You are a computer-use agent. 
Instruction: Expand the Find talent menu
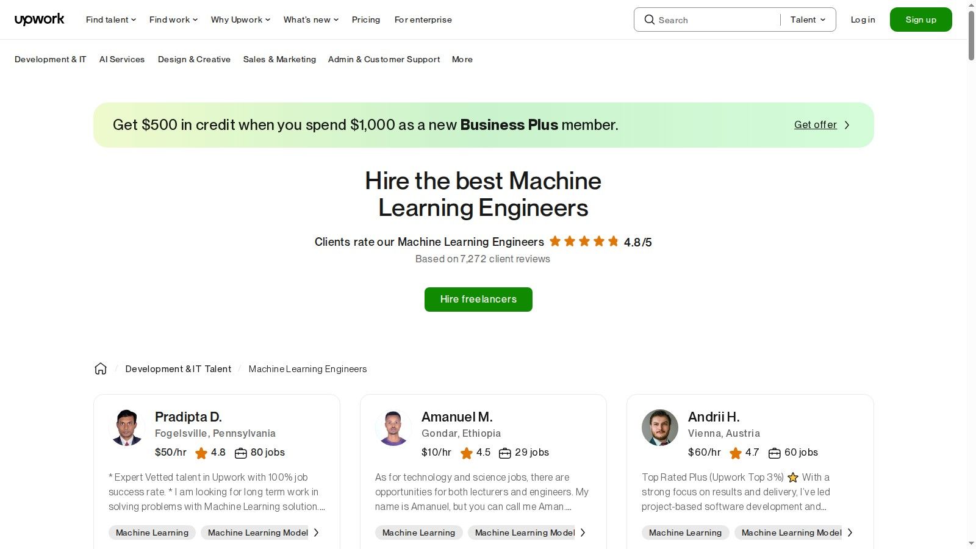pyautogui.click(x=110, y=20)
